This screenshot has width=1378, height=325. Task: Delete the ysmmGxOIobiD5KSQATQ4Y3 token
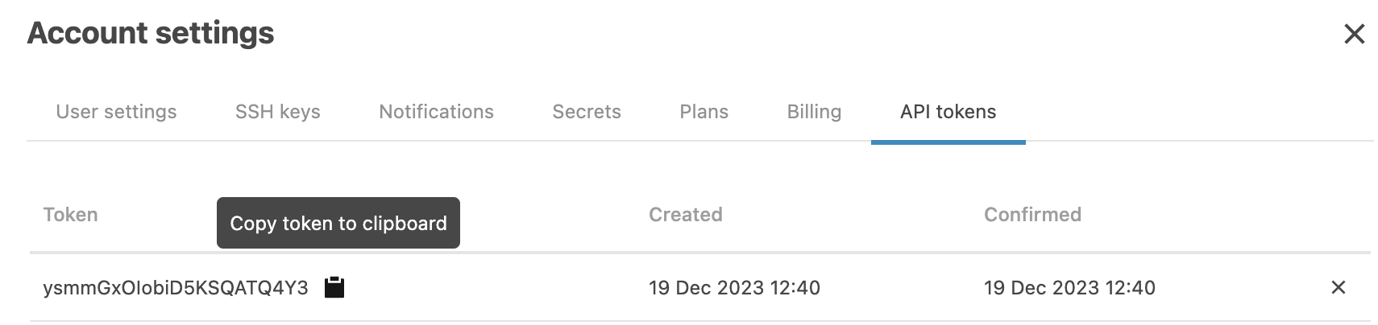(x=1339, y=287)
